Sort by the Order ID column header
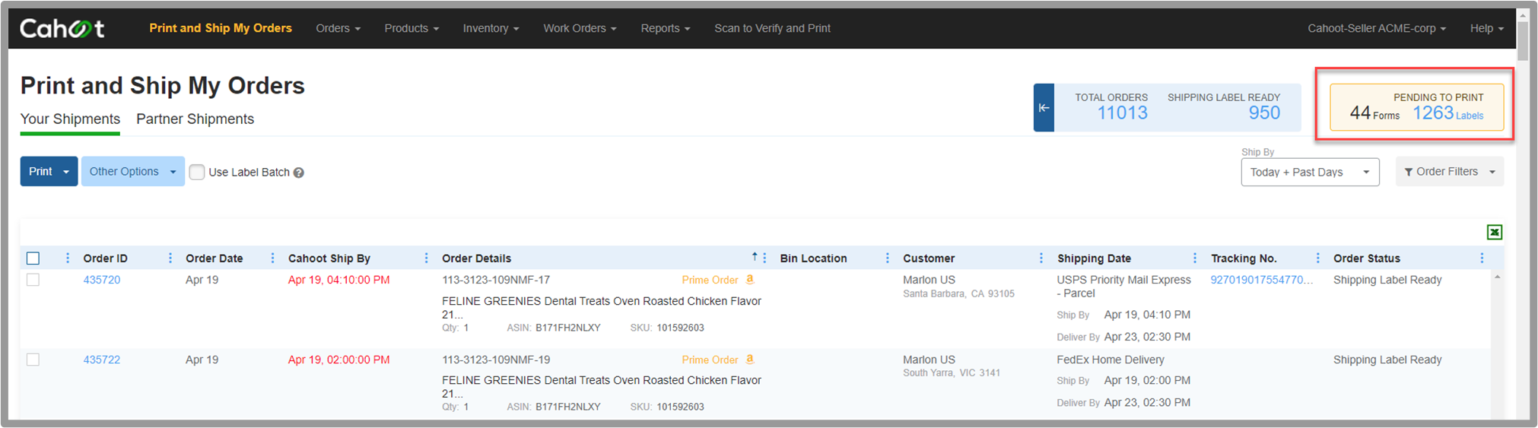 106,258
